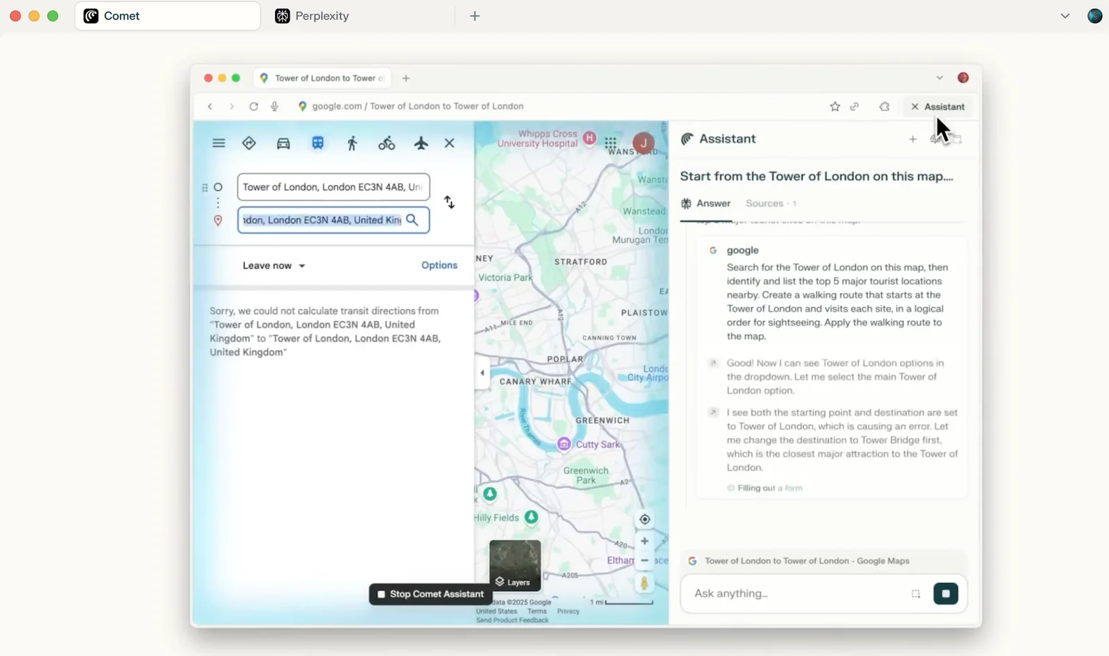Center map on your location
The width and height of the screenshot is (1109, 656).
645,520
